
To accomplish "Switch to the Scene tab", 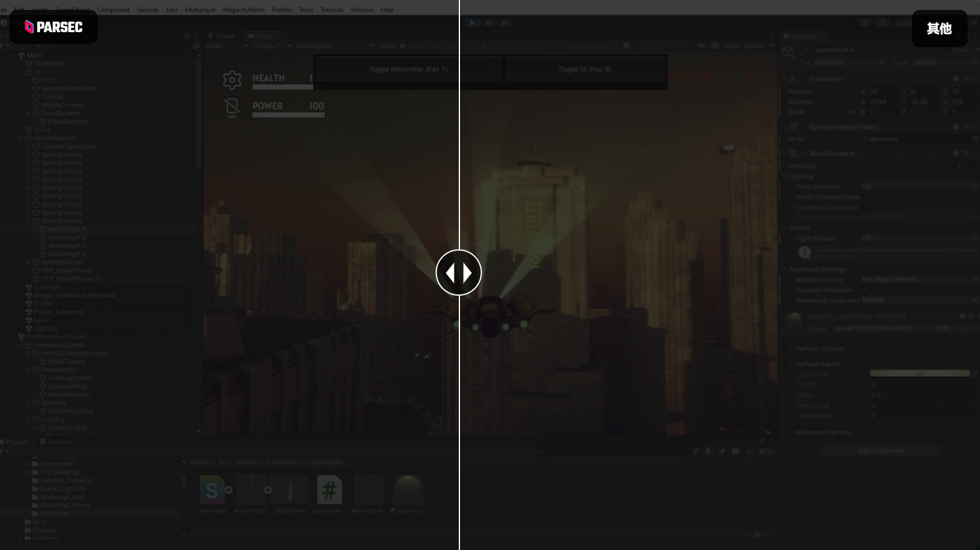I will pos(221,36).
